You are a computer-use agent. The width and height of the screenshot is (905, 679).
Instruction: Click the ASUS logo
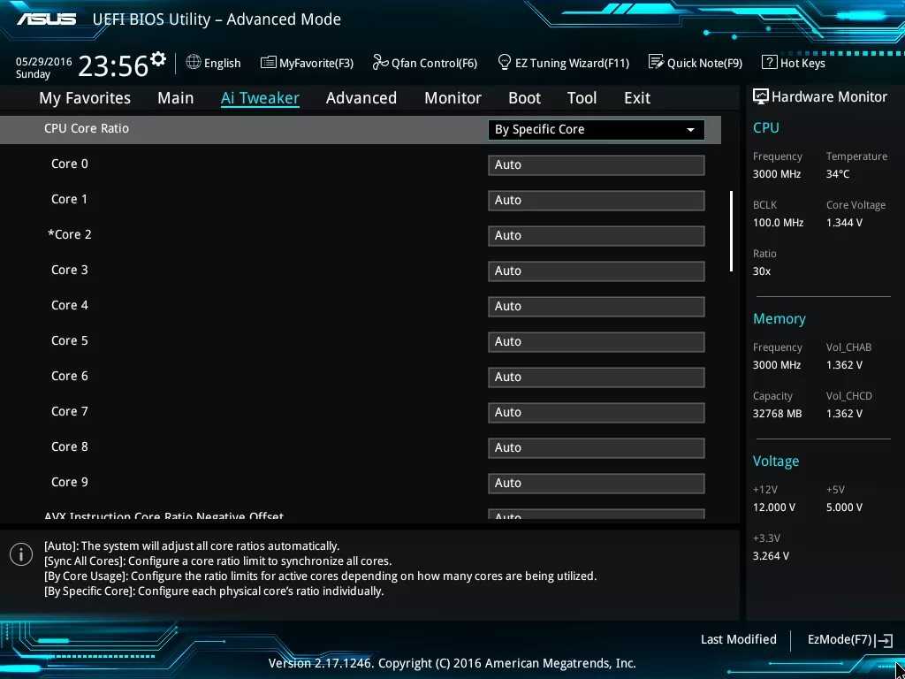pyautogui.click(x=46, y=19)
